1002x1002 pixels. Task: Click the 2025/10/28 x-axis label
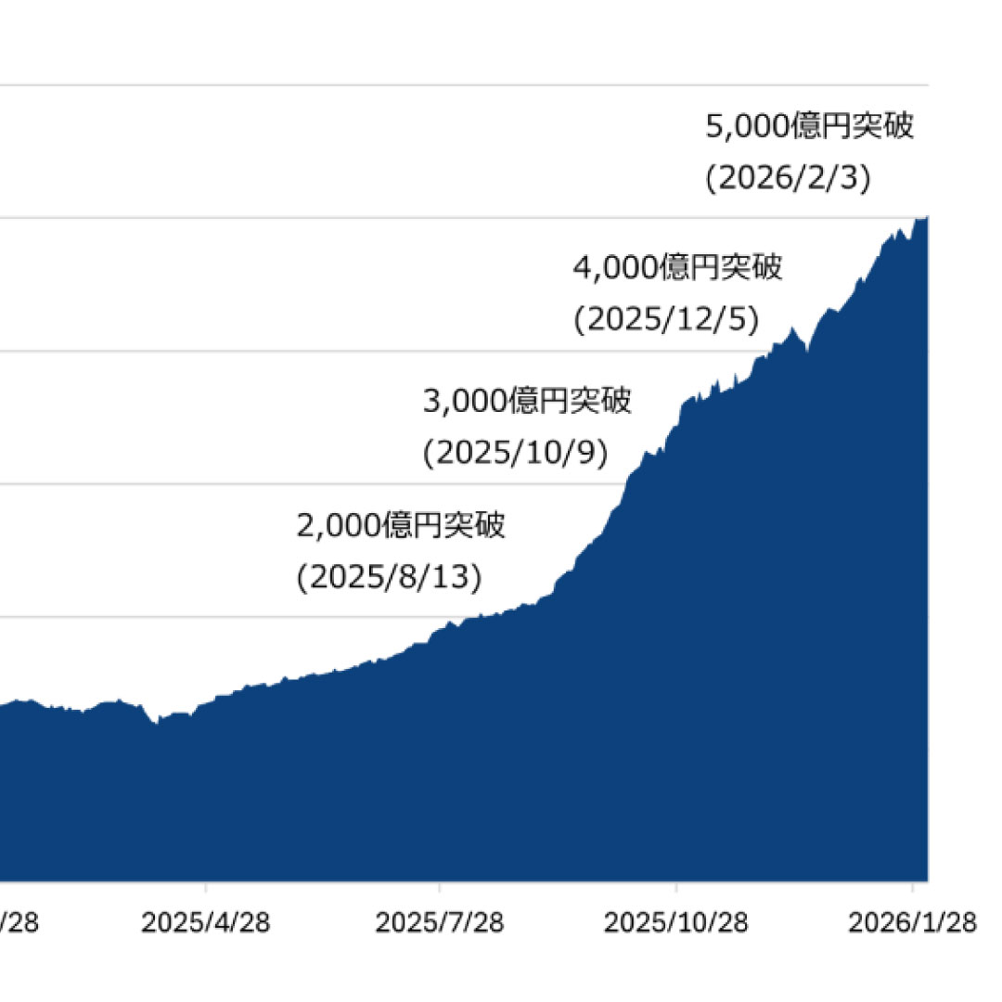[x=676, y=923]
